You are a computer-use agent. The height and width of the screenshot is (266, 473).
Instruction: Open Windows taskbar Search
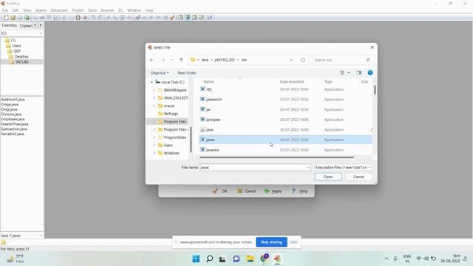[209, 259]
